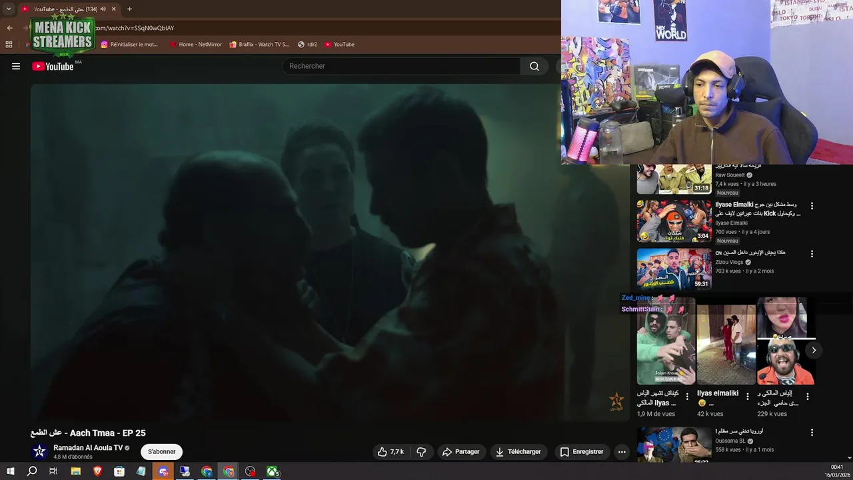853x480 pixels.
Task: Download the video with Télécharger
Action: pos(518,451)
